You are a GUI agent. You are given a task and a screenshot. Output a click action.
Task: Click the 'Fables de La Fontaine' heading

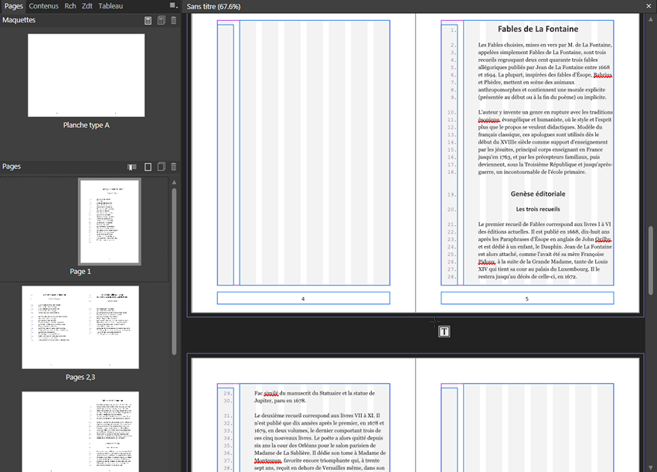(x=538, y=29)
